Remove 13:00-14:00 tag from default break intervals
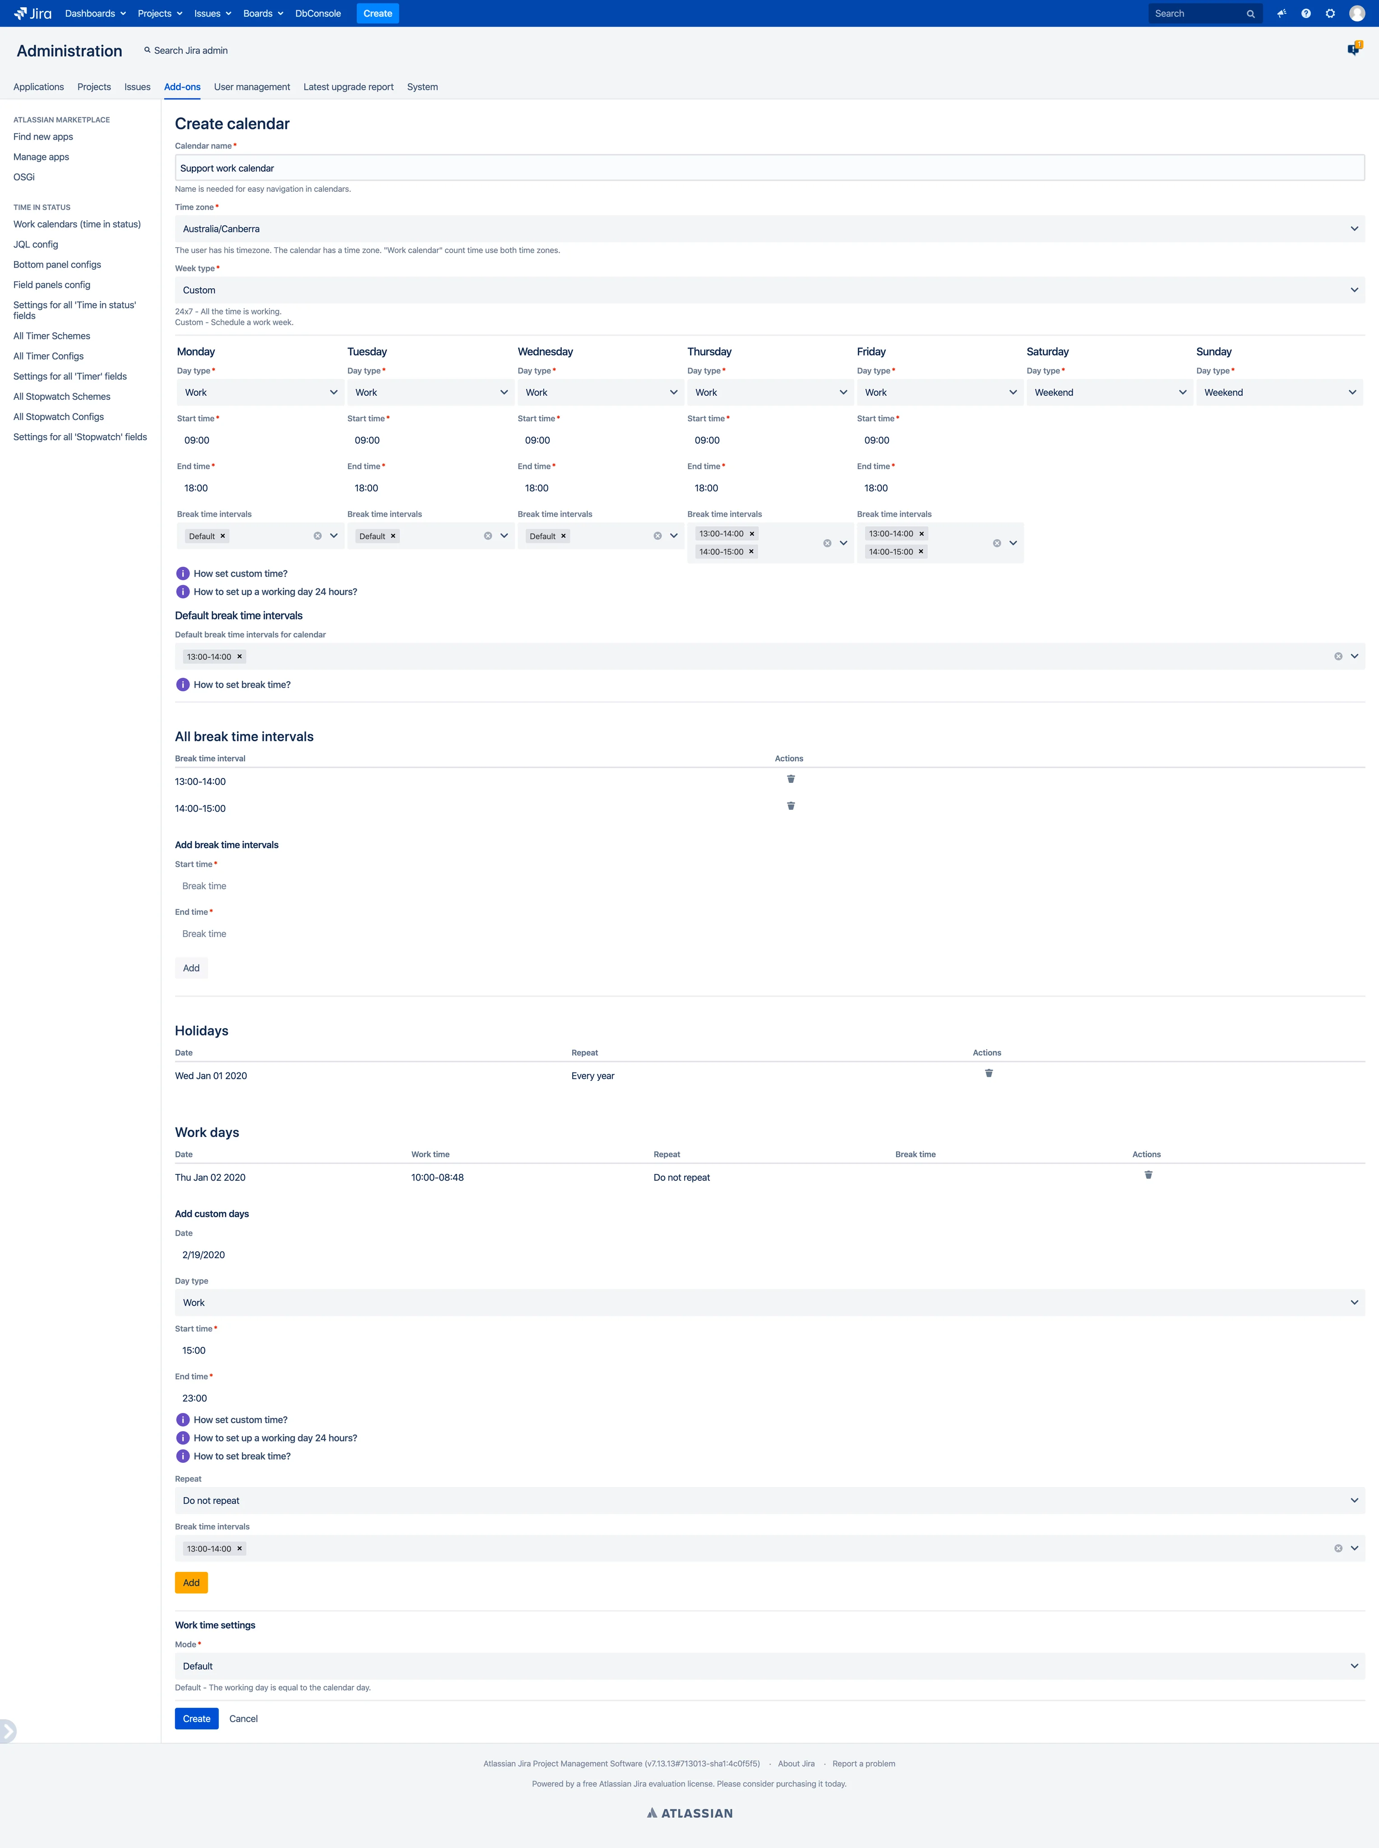 click(x=240, y=657)
